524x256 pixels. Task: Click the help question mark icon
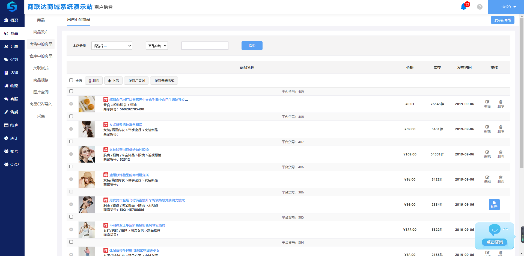pos(480,7)
